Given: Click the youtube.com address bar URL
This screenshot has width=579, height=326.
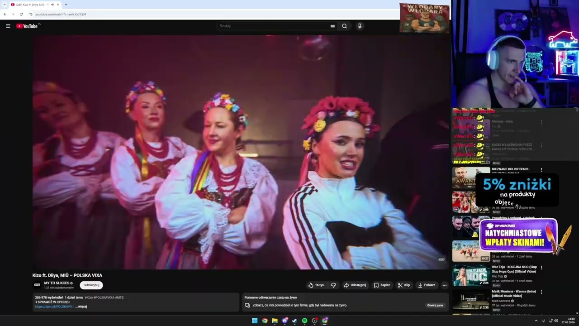Looking at the screenshot, I should click(61, 14).
